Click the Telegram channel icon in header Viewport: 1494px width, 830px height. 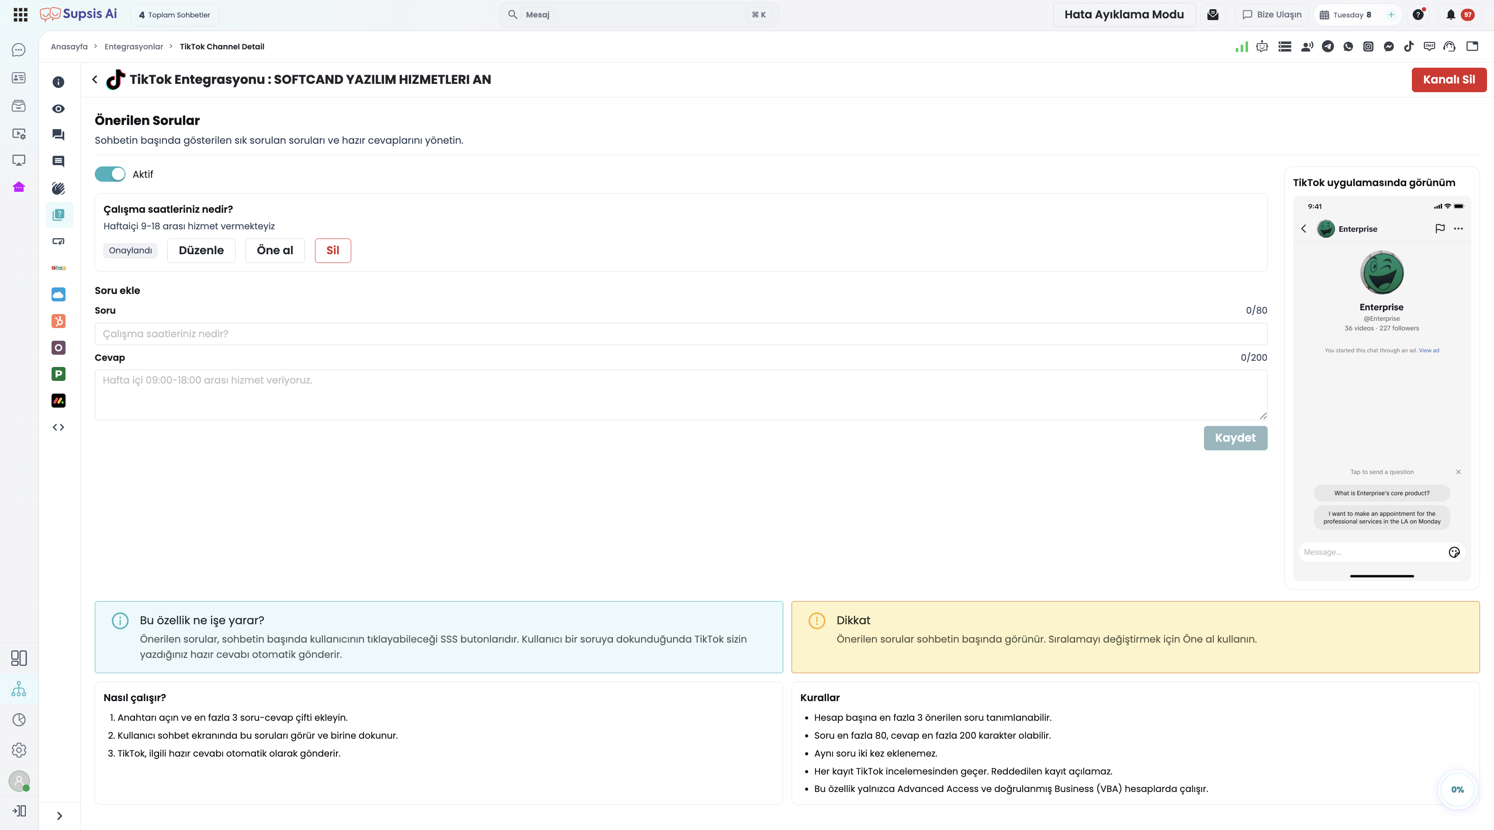pyautogui.click(x=1328, y=46)
